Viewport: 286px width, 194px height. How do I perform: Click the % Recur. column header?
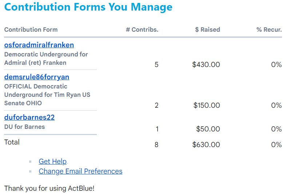tap(269, 30)
